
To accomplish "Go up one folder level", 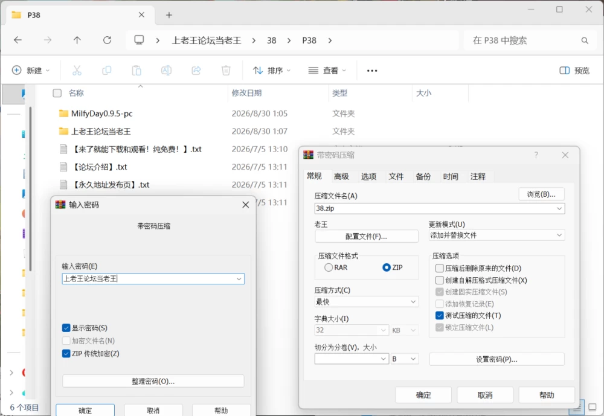I will (77, 40).
